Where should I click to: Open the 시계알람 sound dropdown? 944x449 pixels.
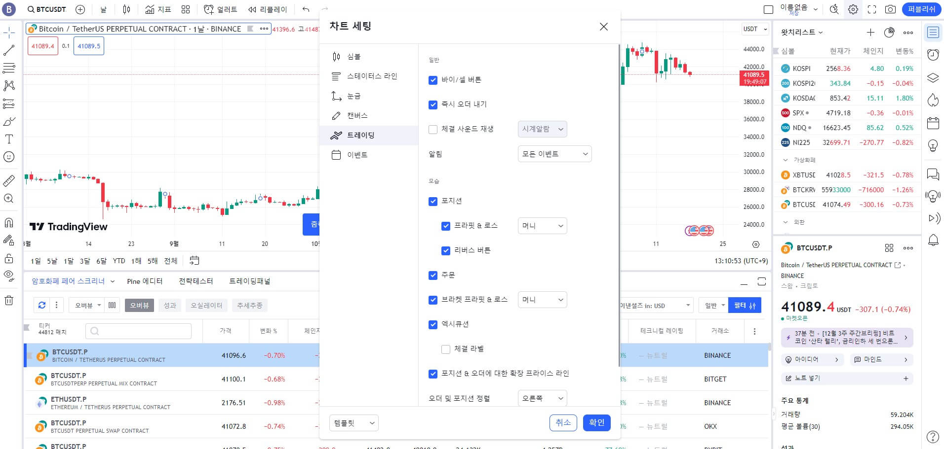click(x=542, y=129)
